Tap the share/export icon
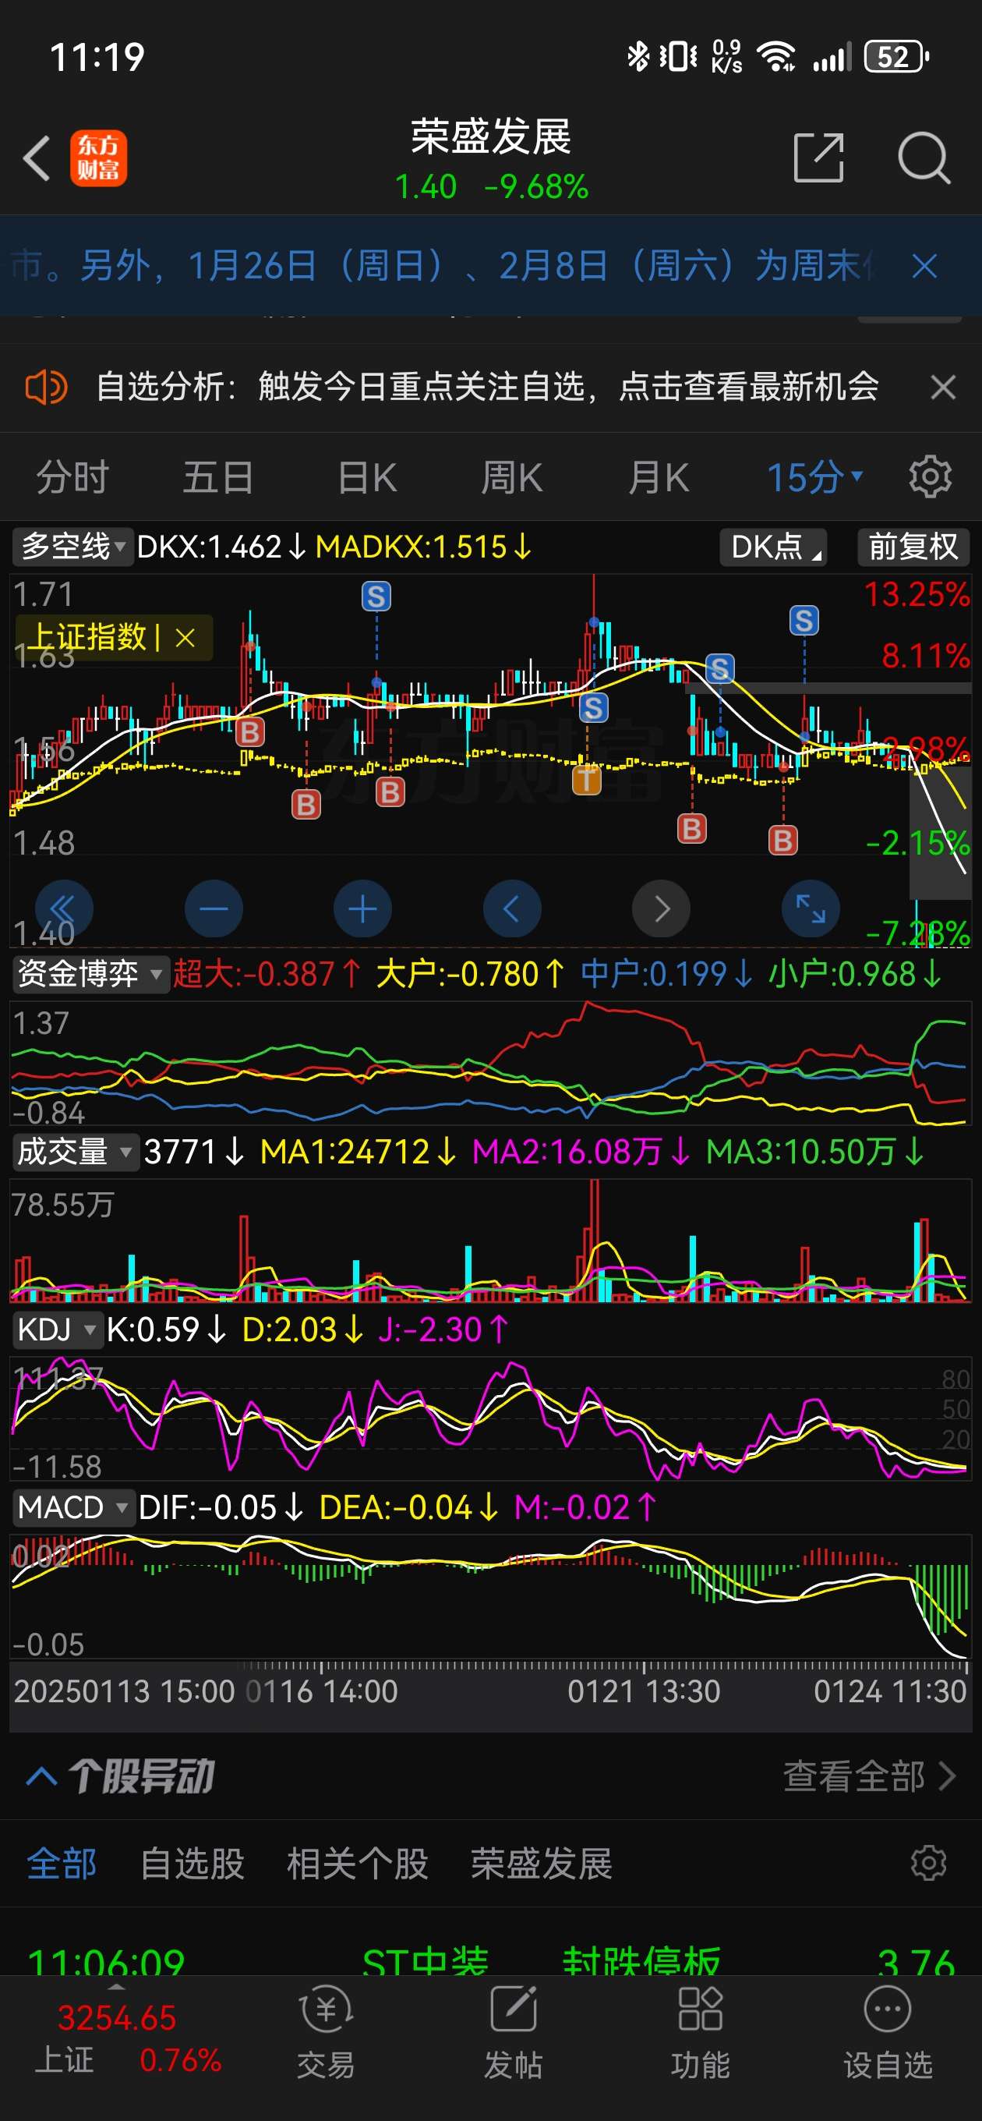 [818, 158]
